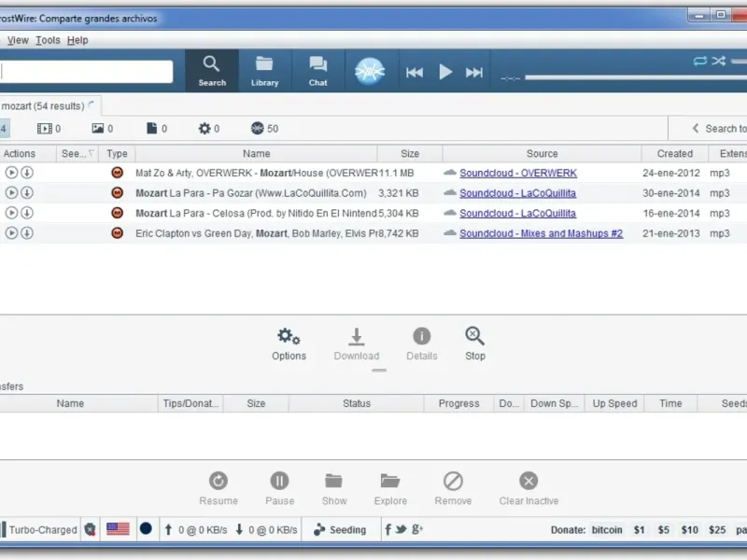Collapse the Search tools chevron
This screenshot has width=747, height=560.
(x=696, y=128)
